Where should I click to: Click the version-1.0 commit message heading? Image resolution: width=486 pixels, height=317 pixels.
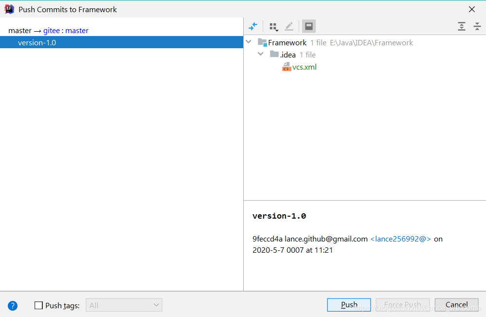[279, 216]
